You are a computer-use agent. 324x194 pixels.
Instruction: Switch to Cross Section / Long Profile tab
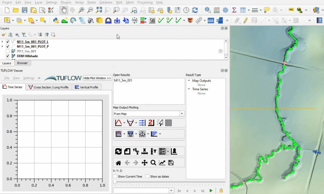[48, 87]
